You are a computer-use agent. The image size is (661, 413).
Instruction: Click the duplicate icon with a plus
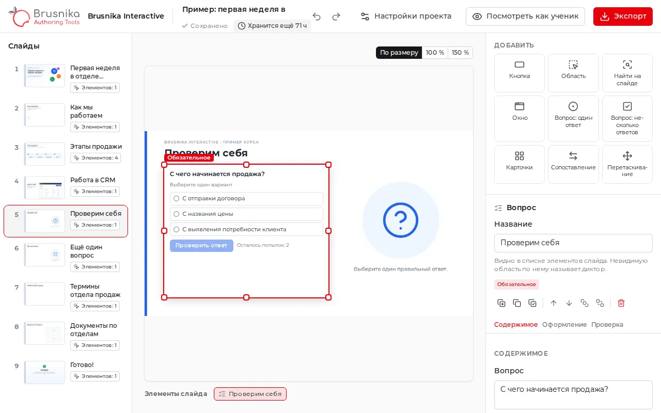coord(501,303)
